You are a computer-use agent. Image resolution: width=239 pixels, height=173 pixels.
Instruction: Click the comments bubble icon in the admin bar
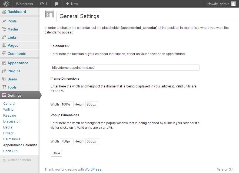pos(56,4)
